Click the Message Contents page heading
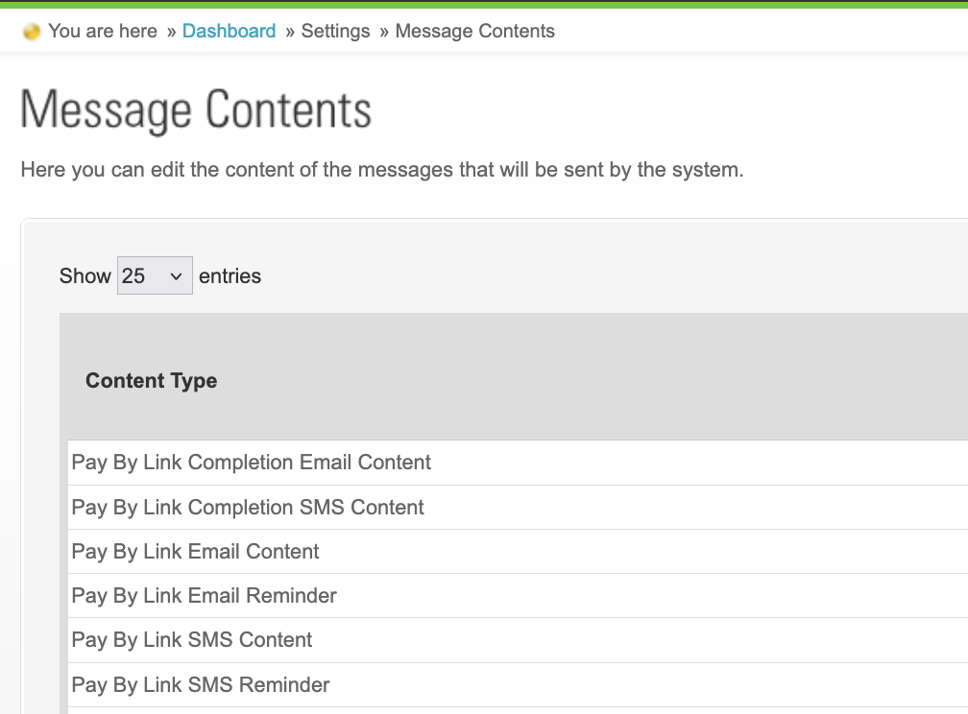The width and height of the screenshot is (968, 714). pos(196,109)
